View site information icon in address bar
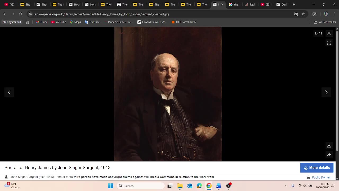The image size is (339, 191). [30, 14]
